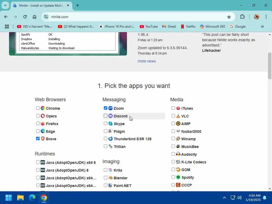Check the Opera checkbox
The width and height of the screenshot is (272, 204).
click(x=38, y=116)
